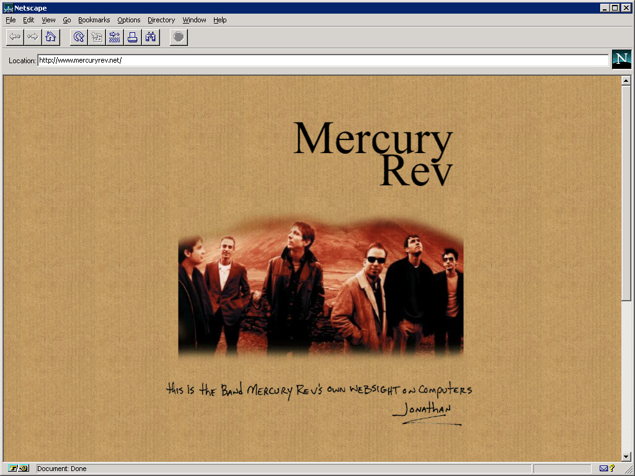The width and height of the screenshot is (635, 476).
Task: Open the File menu
Action: (x=11, y=20)
